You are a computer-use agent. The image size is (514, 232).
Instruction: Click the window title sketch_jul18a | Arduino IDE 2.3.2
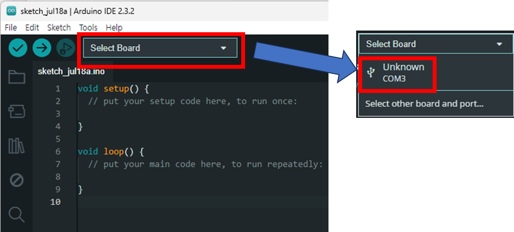[x=77, y=11]
